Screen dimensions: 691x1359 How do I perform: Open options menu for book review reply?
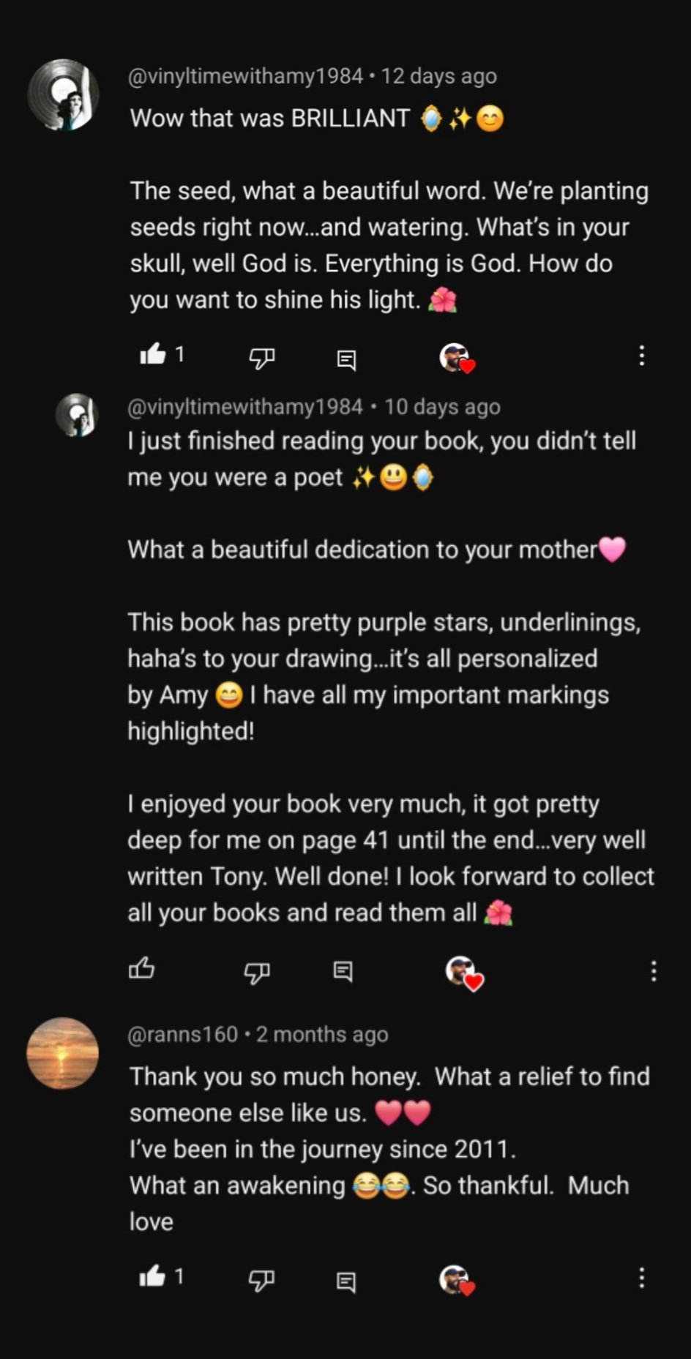pos(653,971)
